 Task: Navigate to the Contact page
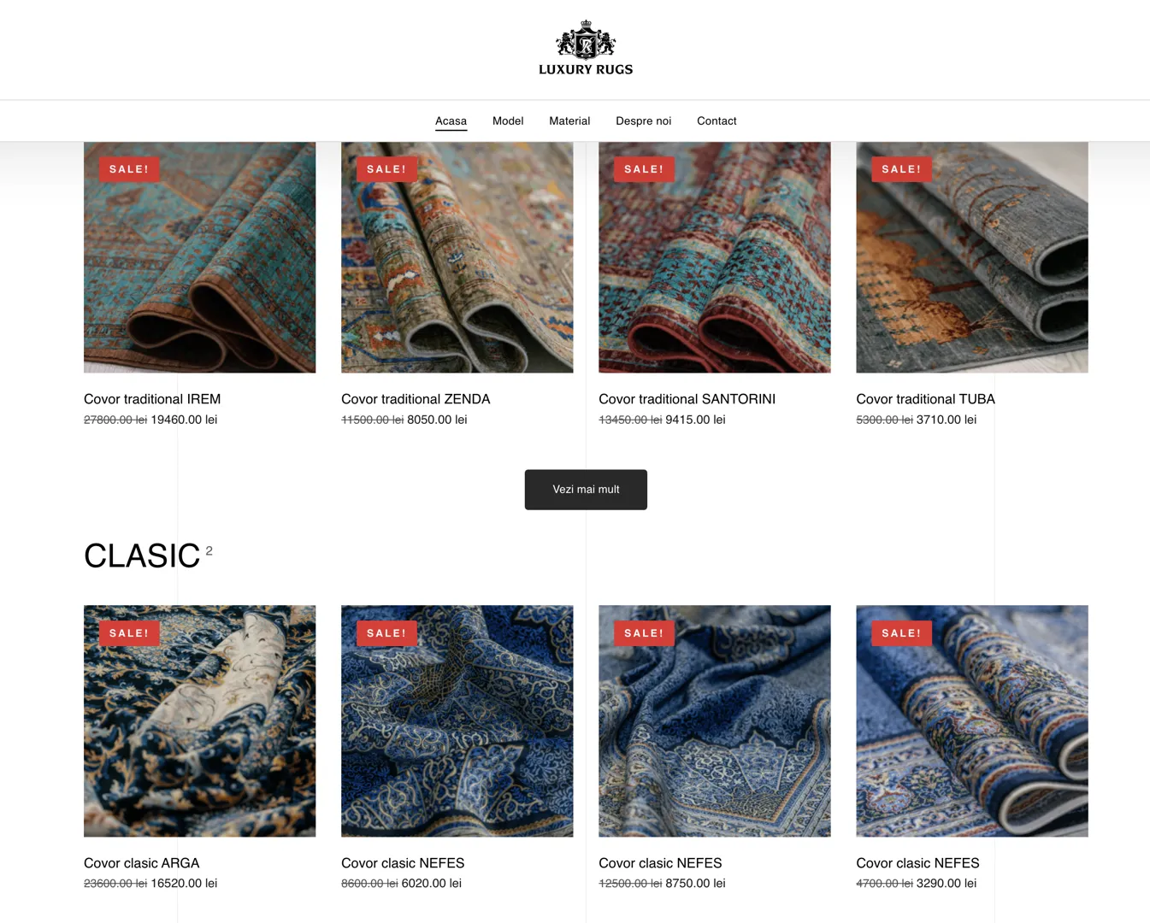pos(717,121)
